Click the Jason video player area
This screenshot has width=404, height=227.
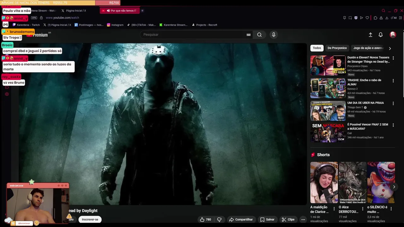(163, 124)
